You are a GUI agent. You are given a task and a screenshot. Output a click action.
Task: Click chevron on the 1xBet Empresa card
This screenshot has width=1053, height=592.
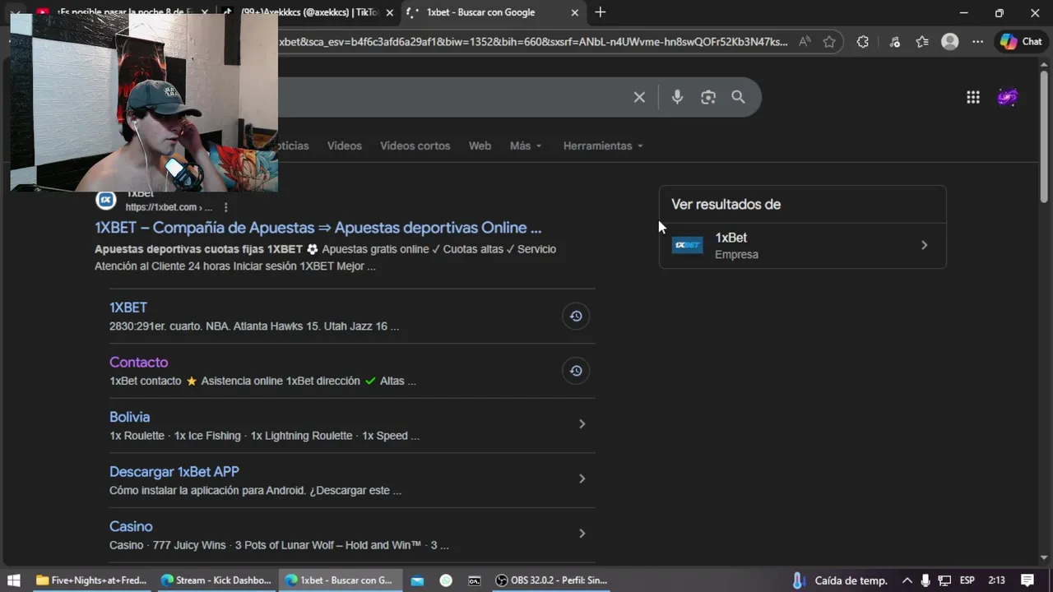click(924, 245)
